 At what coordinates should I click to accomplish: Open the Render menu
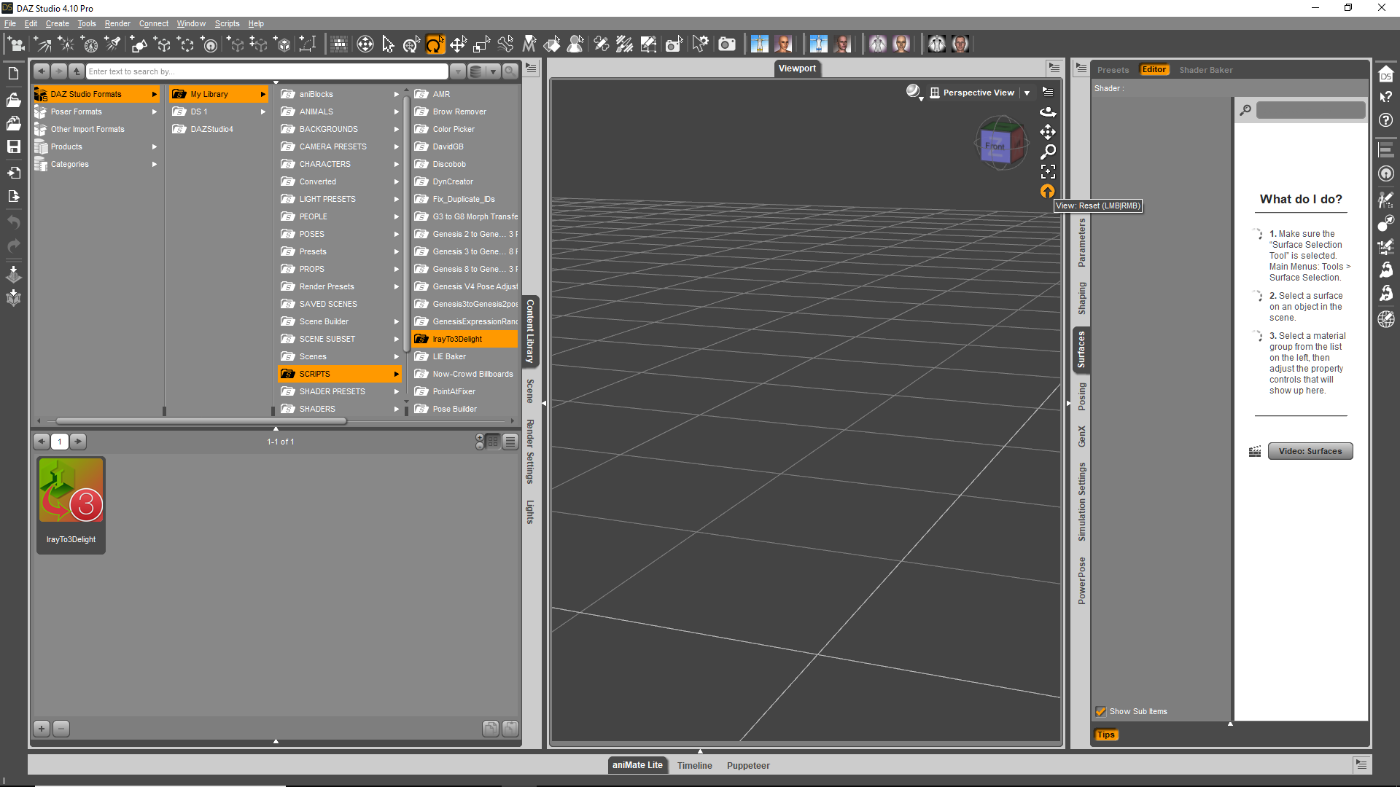(x=117, y=23)
